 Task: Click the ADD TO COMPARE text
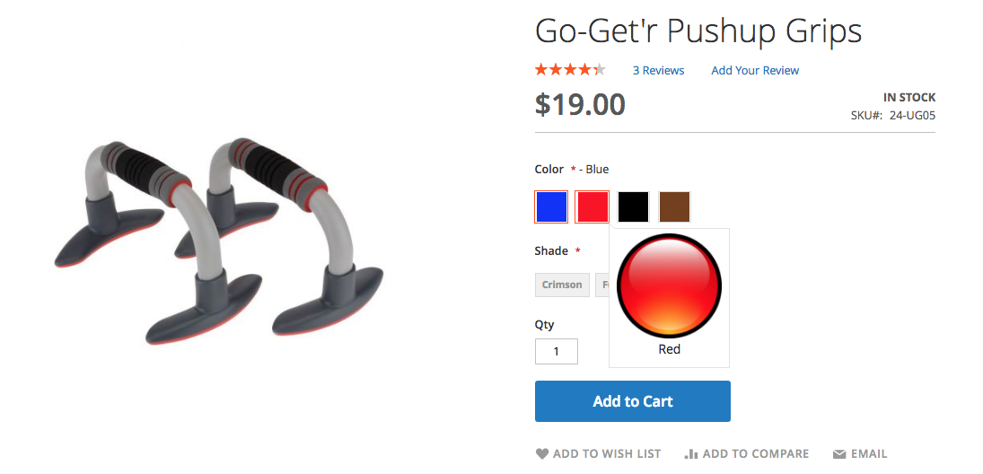tap(756, 454)
